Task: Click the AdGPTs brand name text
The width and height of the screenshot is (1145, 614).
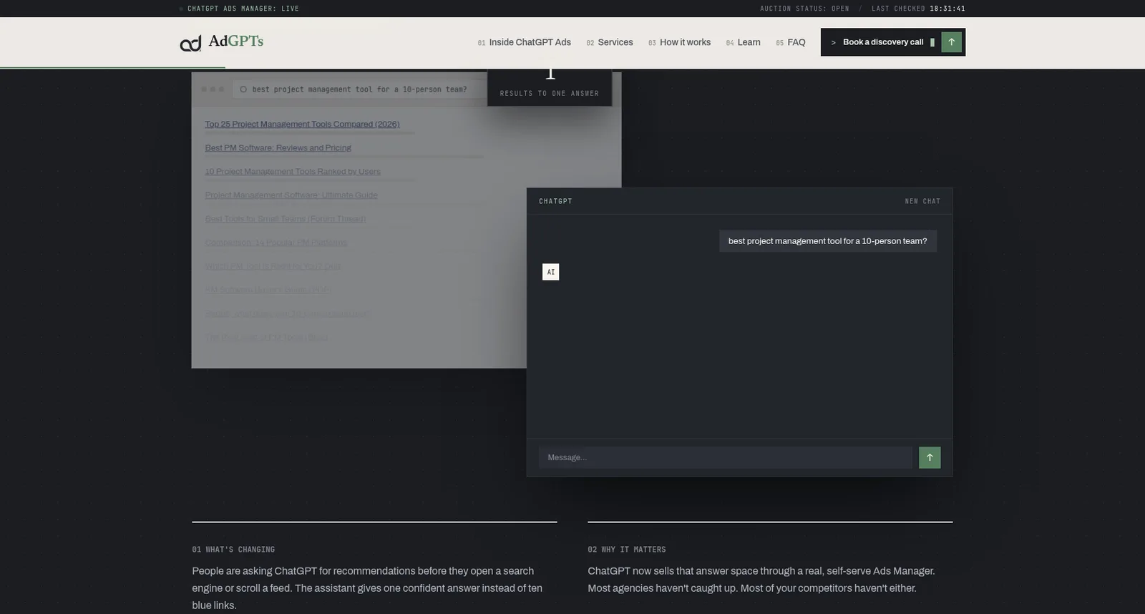Action: 236,42
